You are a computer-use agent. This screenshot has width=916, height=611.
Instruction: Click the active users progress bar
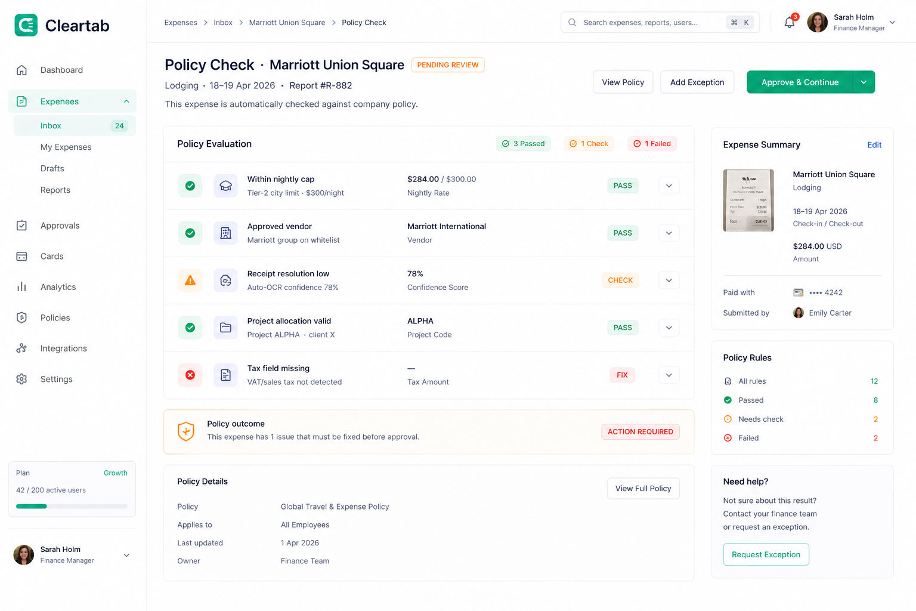tap(72, 507)
